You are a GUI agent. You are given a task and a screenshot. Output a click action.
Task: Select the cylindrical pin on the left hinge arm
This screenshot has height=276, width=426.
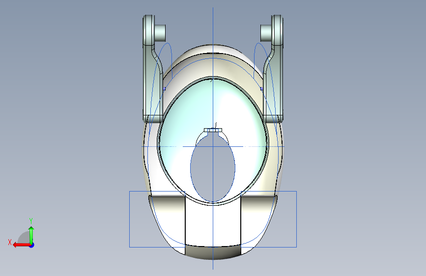click(160, 33)
